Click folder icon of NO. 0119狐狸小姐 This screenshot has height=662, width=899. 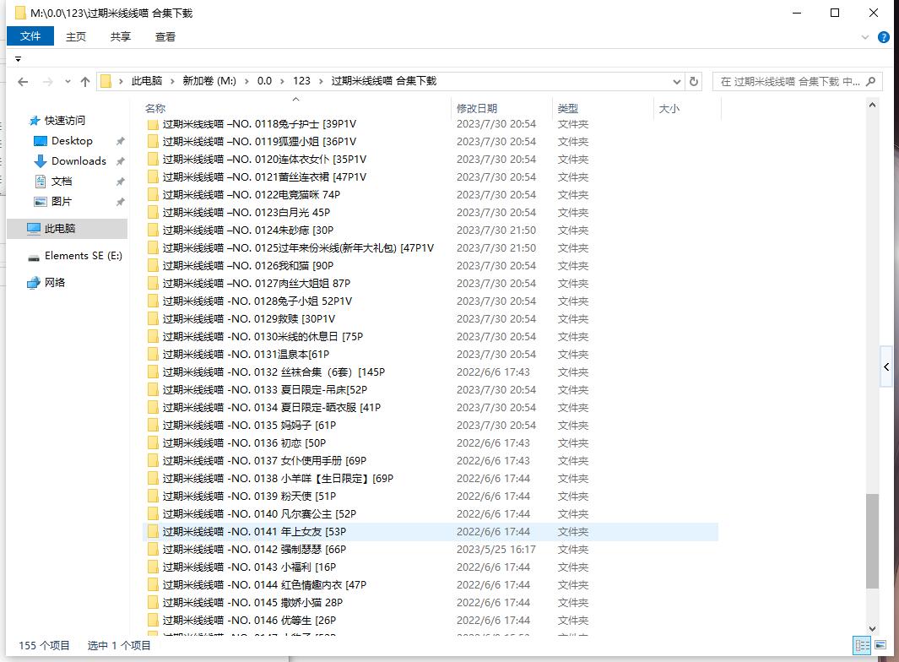153,142
